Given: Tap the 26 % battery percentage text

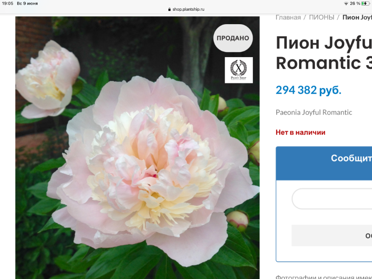Looking at the screenshot, I should point(355,3).
